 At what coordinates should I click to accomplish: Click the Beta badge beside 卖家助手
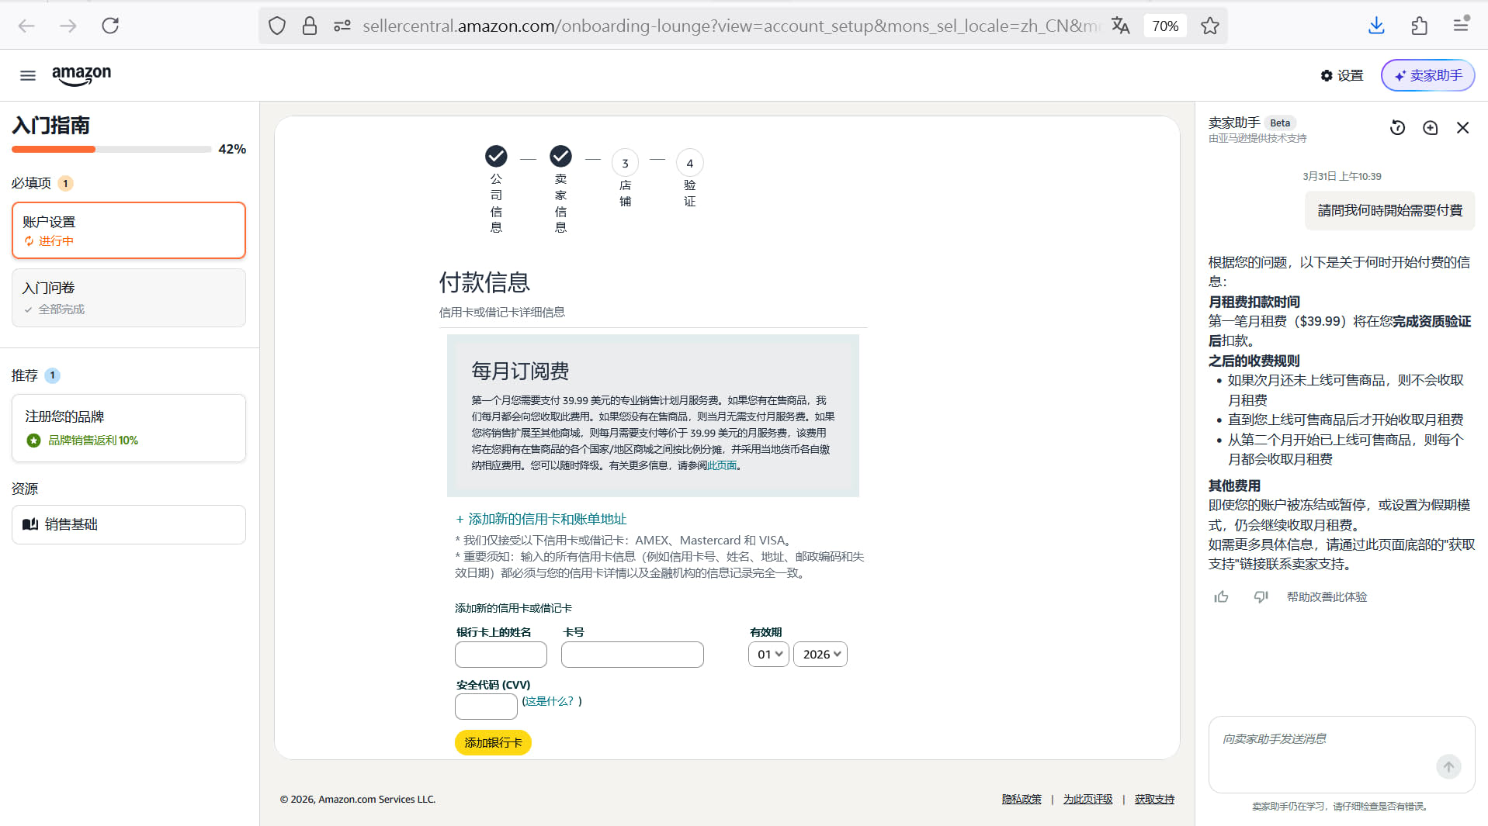(1280, 123)
